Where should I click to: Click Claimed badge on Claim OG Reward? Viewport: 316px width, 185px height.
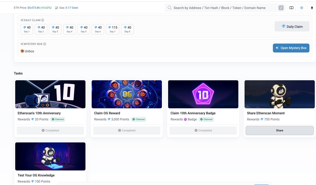[139, 119]
